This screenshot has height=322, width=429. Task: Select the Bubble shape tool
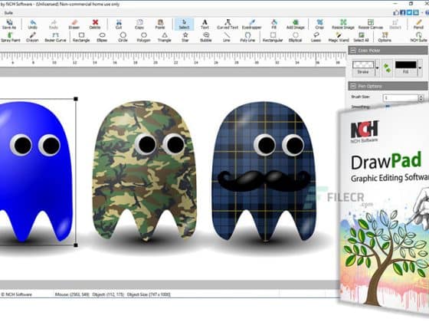point(206,37)
